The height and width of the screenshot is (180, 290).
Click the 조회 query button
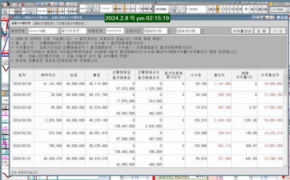click(261, 31)
